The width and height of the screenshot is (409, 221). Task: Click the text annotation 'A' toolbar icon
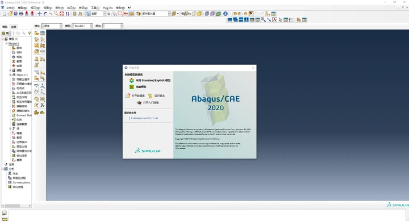(x=274, y=19)
